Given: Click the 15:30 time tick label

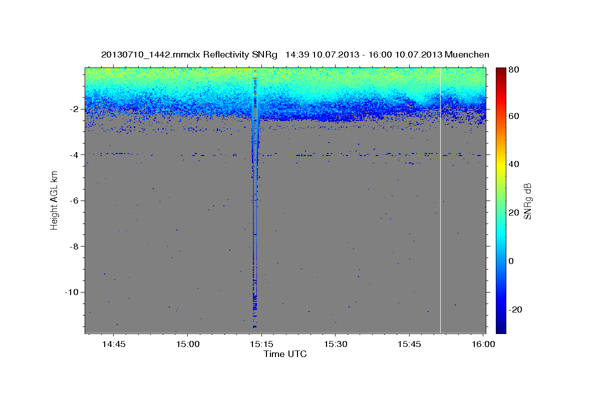Looking at the screenshot, I should click(x=336, y=344).
